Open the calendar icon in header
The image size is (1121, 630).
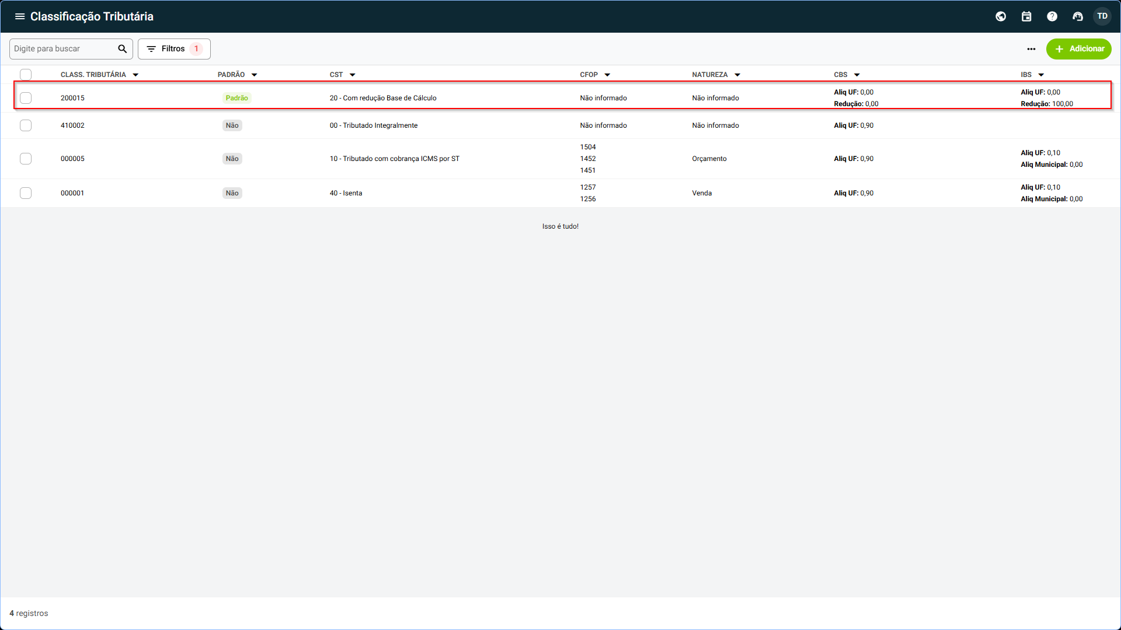[1026, 16]
